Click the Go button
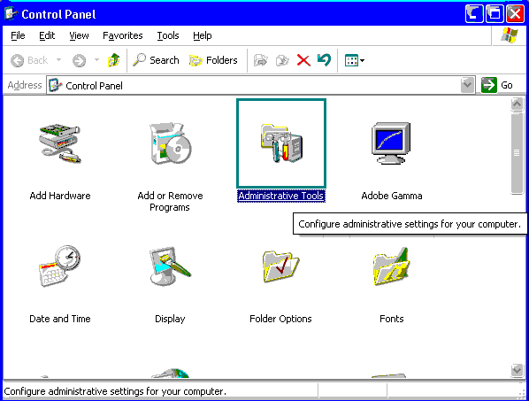 (x=497, y=85)
